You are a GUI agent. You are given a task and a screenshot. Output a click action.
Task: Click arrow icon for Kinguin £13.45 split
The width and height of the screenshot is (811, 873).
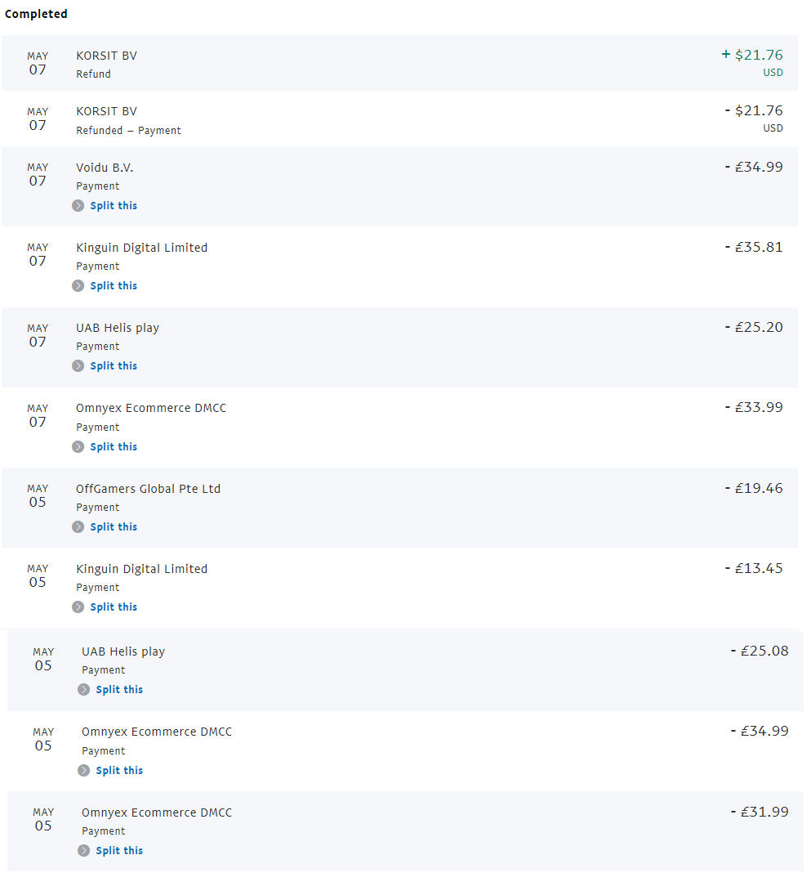78,607
